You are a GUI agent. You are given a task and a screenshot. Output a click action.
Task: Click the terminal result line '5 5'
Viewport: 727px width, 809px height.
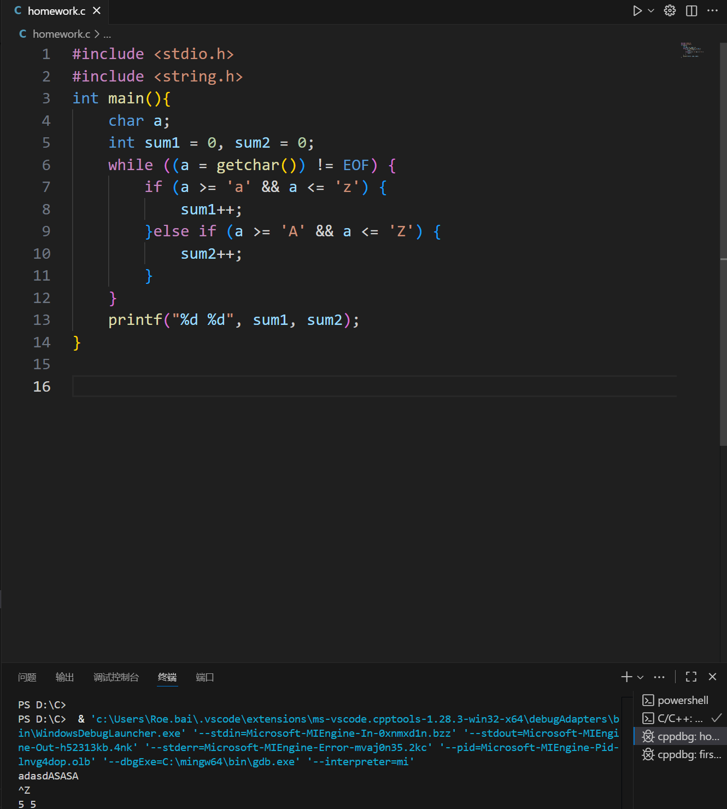point(27,804)
